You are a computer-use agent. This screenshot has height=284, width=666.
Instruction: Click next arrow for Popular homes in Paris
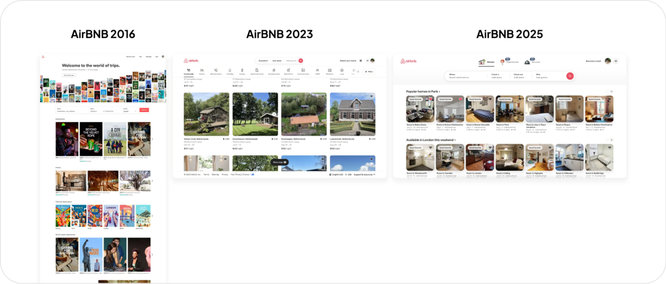click(x=611, y=91)
